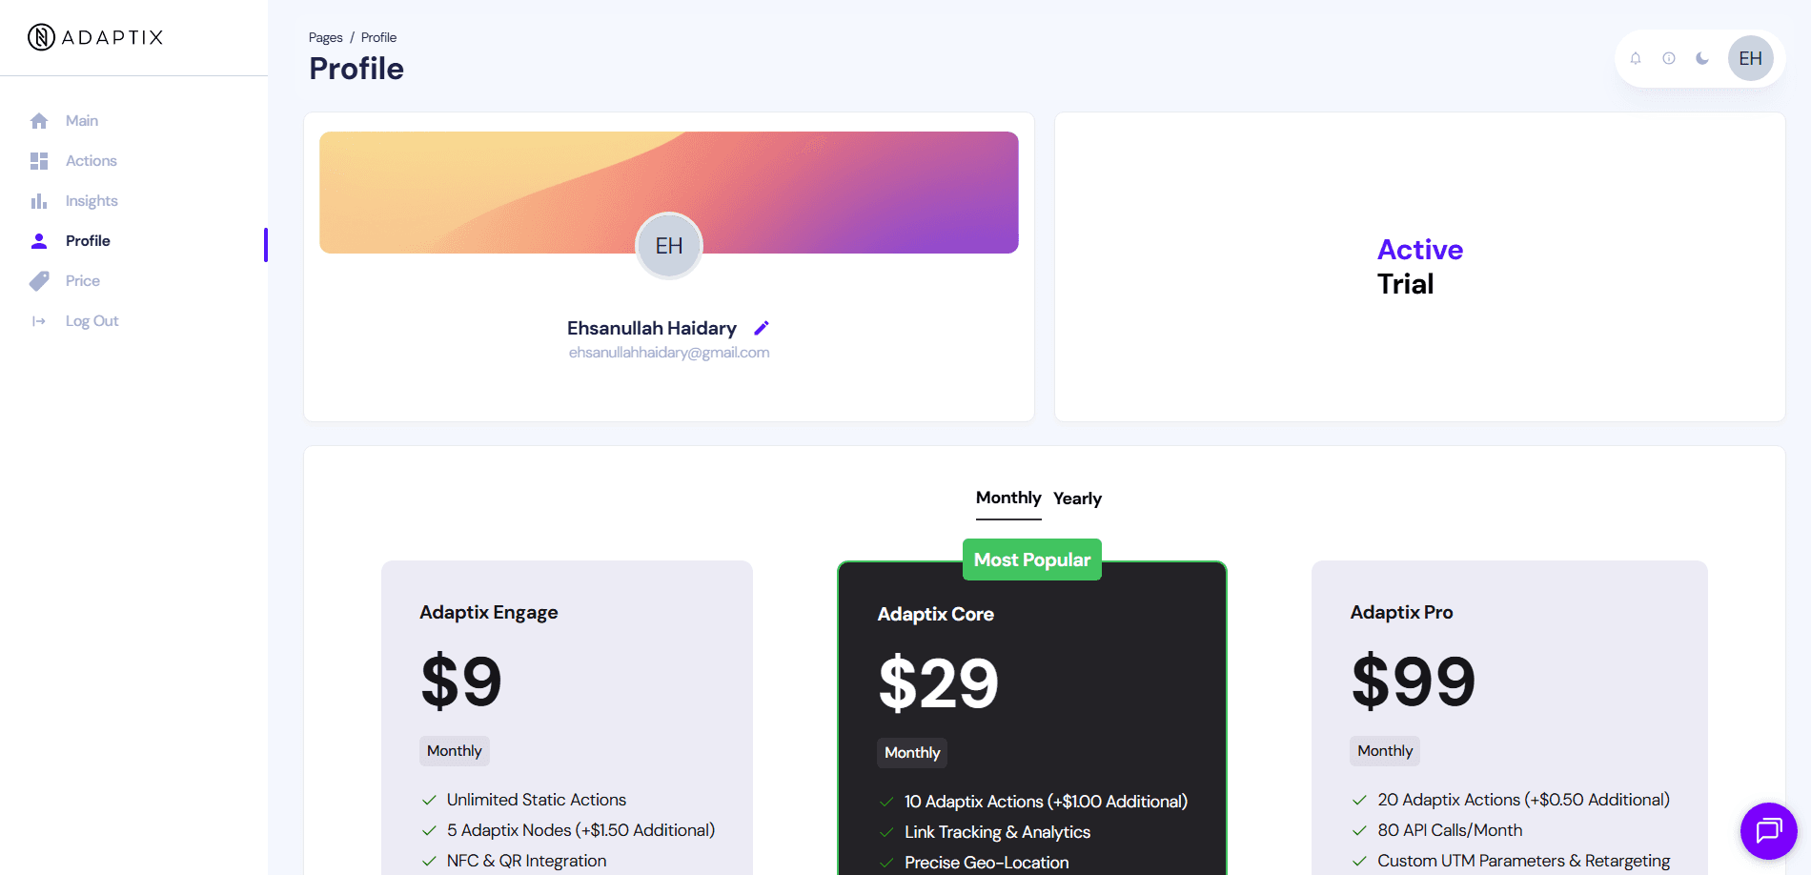Viewport: 1811px width, 875px height.
Task: Click the Profile breadcrumb link
Action: tap(377, 37)
